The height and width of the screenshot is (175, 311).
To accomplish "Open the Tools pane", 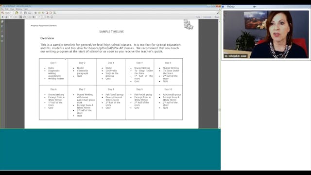I will point(198,17).
